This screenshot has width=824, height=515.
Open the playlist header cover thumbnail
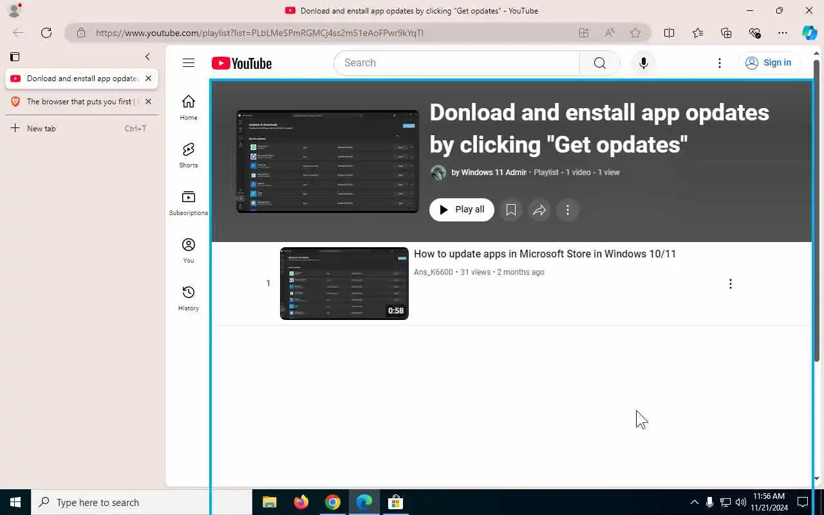coord(328,162)
